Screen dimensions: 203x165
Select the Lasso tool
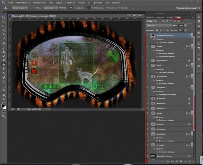tap(4, 25)
